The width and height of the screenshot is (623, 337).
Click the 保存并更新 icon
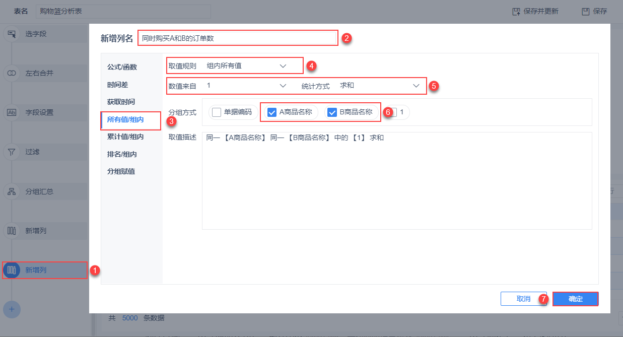click(x=516, y=11)
